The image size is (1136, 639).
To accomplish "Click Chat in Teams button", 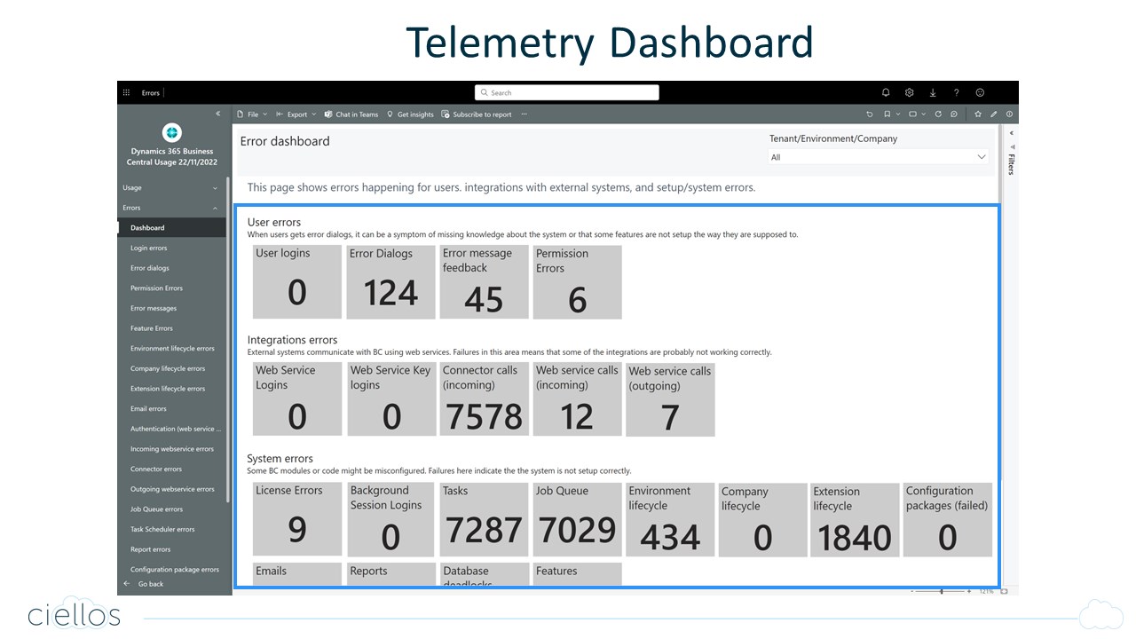I will click(351, 114).
